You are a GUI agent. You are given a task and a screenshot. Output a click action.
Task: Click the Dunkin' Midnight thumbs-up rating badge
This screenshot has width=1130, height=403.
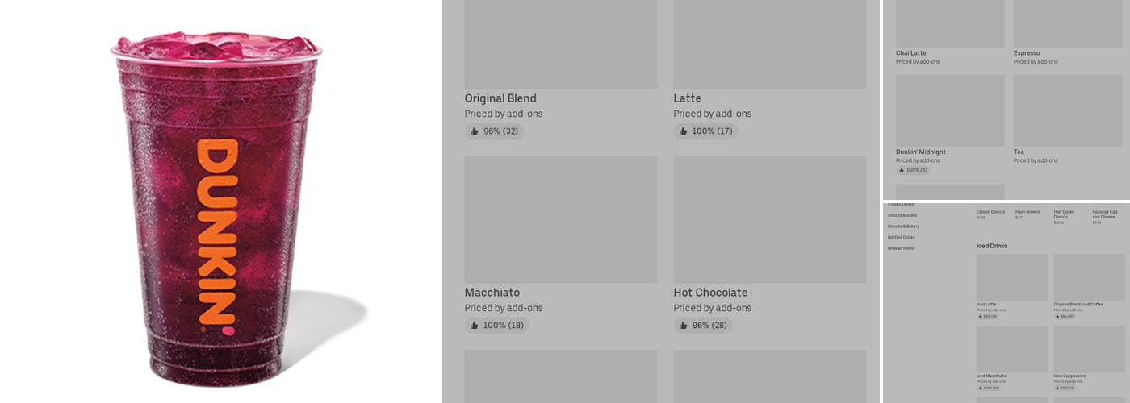[x=913, y=170]
